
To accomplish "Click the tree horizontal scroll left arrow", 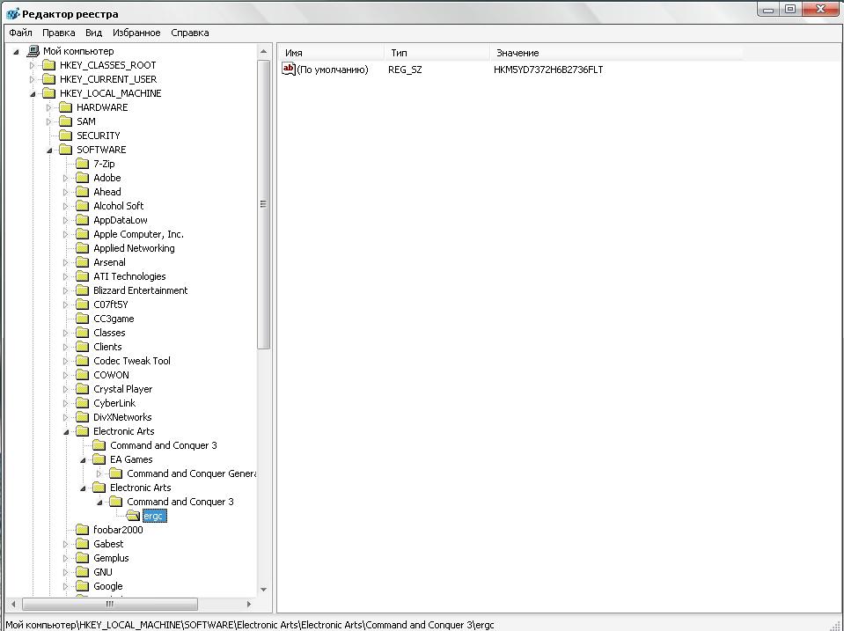I will click(x=13, y=604).
